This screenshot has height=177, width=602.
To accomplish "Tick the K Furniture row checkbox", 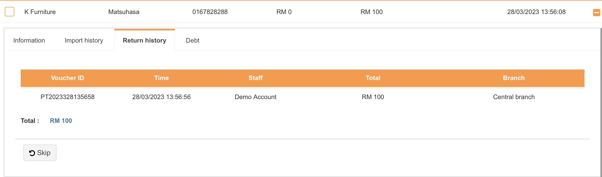I will 10,12.
